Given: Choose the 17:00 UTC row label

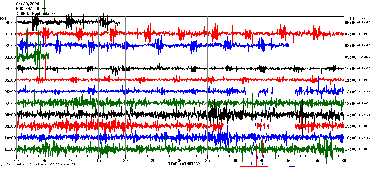Looking at the screenshot, I should [350, 149].
